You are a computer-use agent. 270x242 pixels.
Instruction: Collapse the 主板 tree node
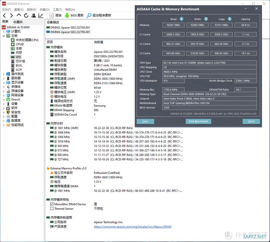pyautogui.click(x=4, y=36)
